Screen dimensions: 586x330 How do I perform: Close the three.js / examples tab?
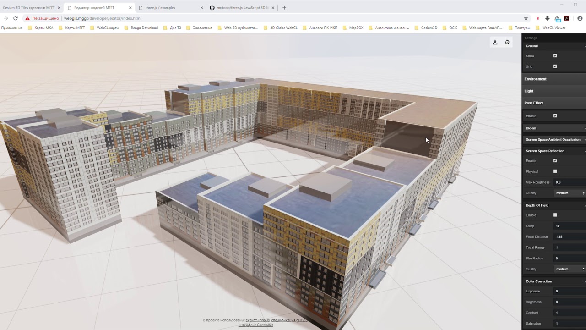[x=201, y=8]
